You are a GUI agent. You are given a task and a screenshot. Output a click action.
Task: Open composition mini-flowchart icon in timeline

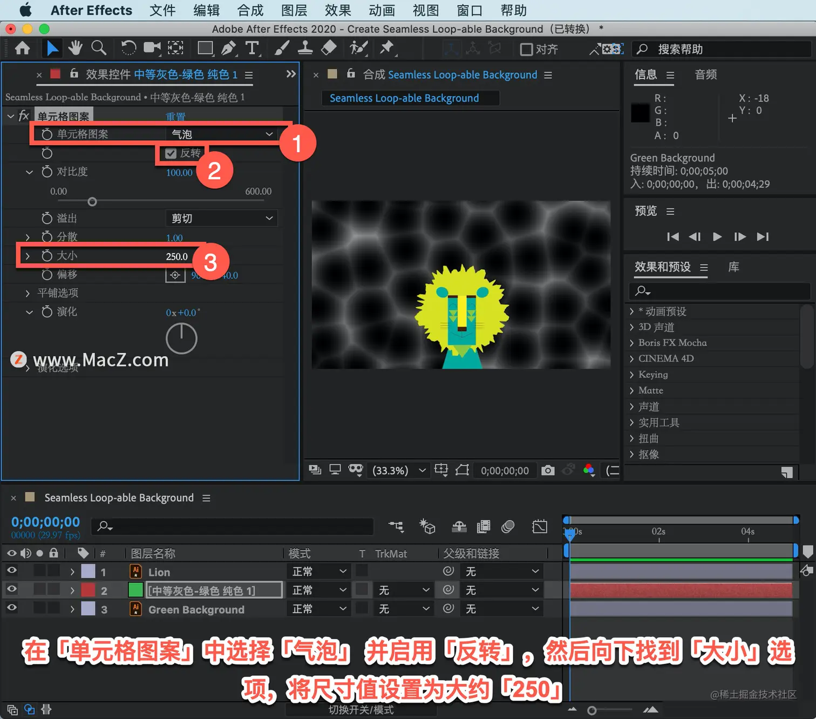tap(396, 526)
